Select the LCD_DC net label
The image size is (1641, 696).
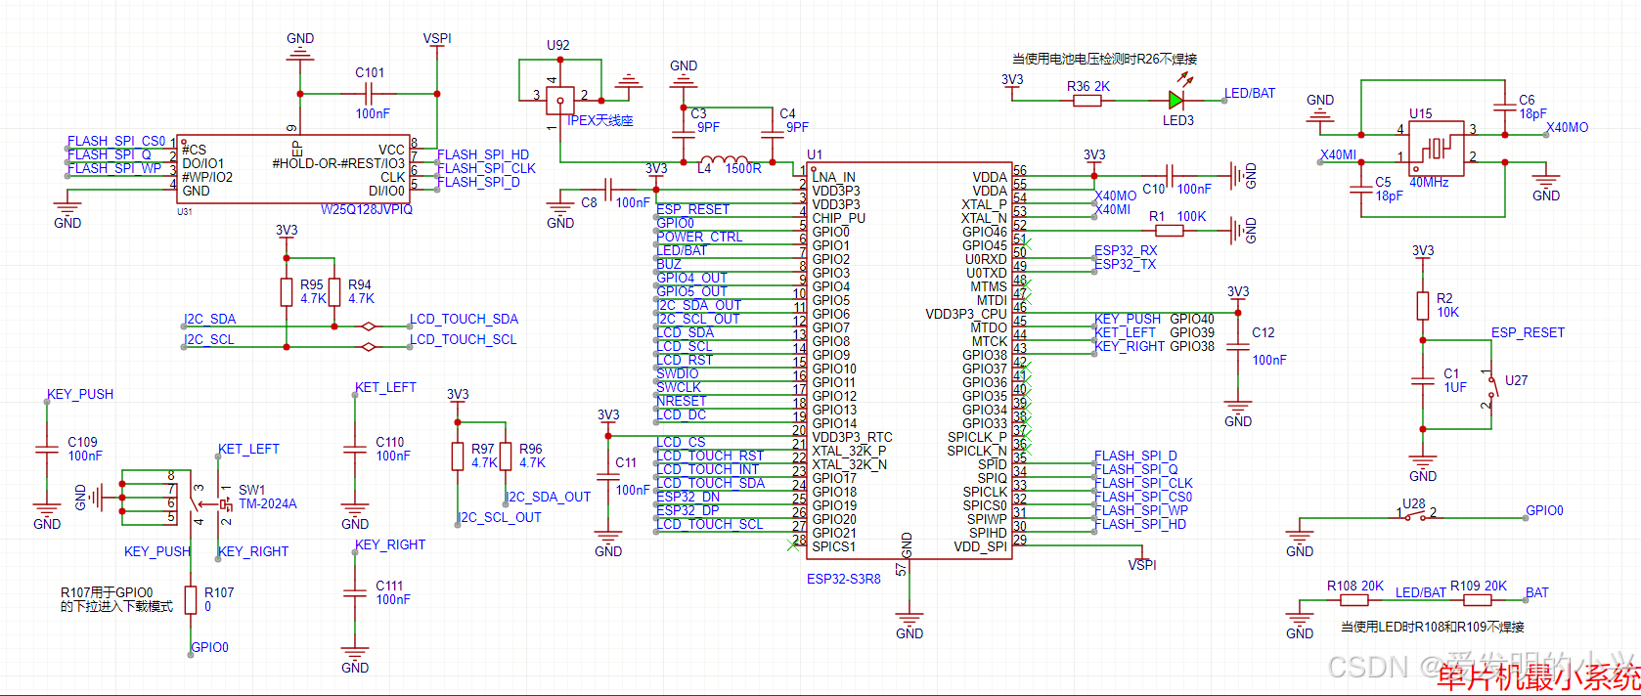coord(681,414)
